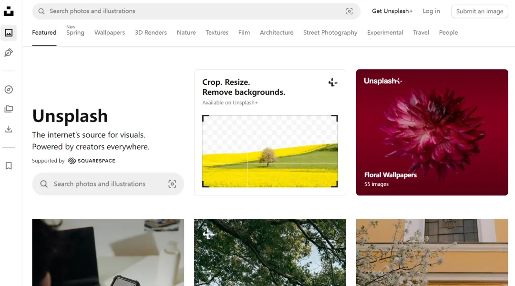Open the tree branches photo thumbnail
Viewport: 515px width, 286px height.
[x=270, y=253]
